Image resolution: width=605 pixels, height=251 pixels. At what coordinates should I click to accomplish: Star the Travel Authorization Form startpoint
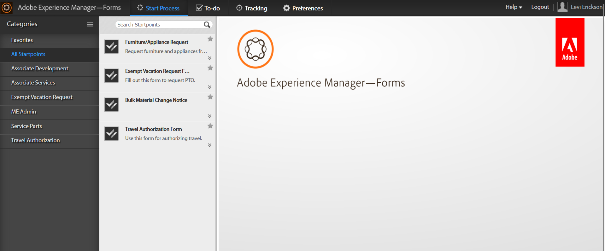coord(210,126)
